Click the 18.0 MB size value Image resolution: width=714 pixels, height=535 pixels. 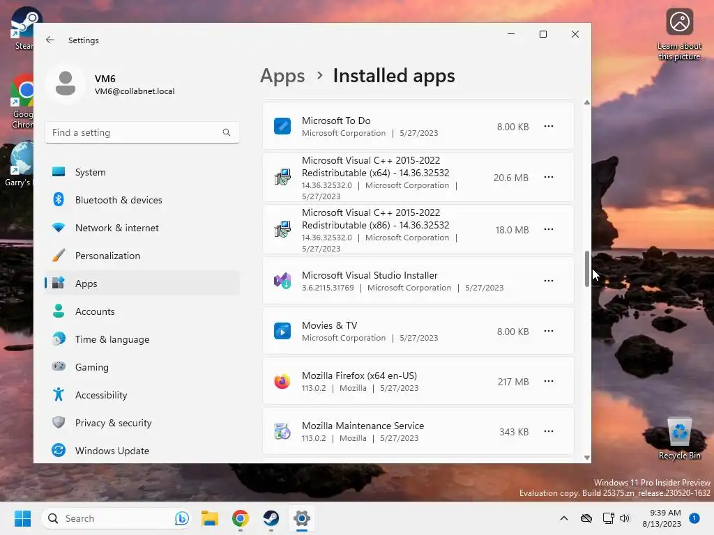[512, 230]
